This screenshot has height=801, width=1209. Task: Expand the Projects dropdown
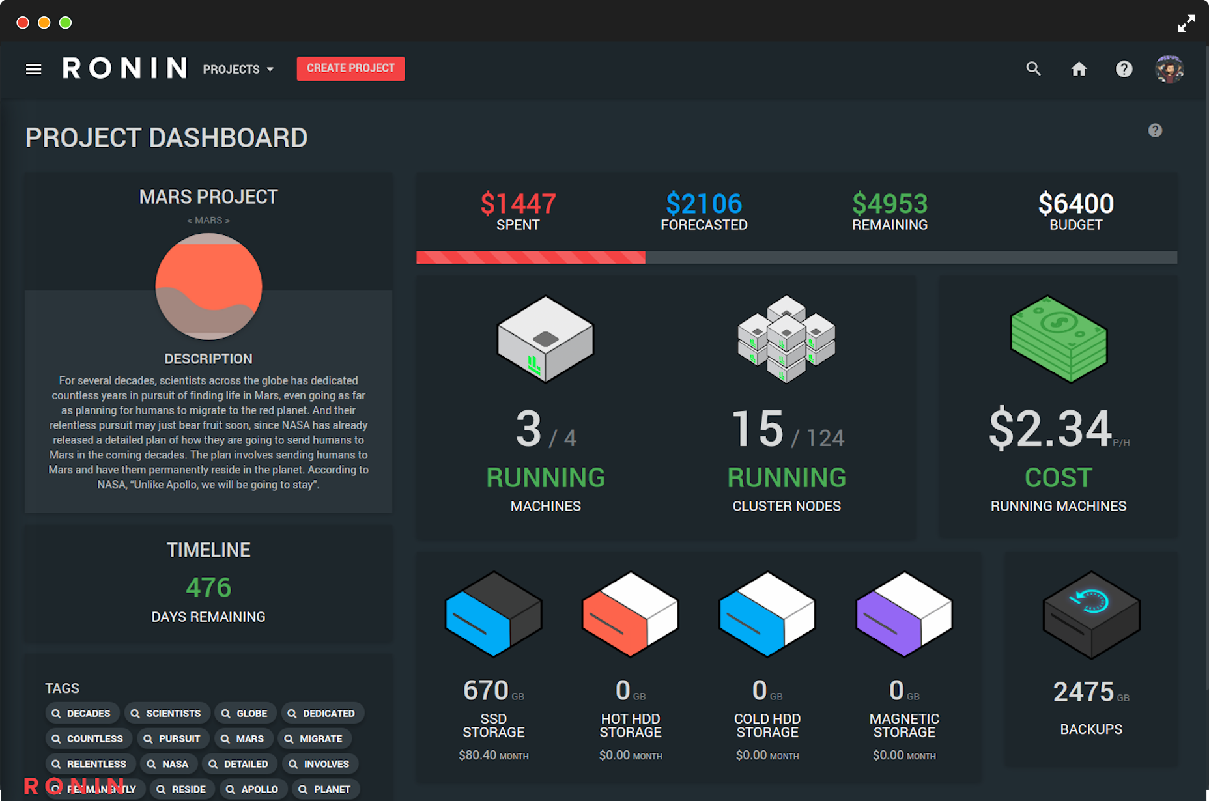pos(238,69)
